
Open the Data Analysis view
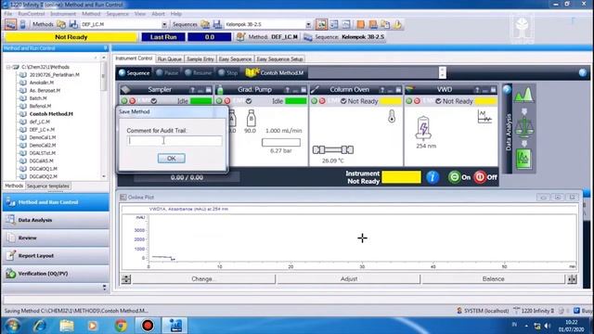[x=56, y=220]
